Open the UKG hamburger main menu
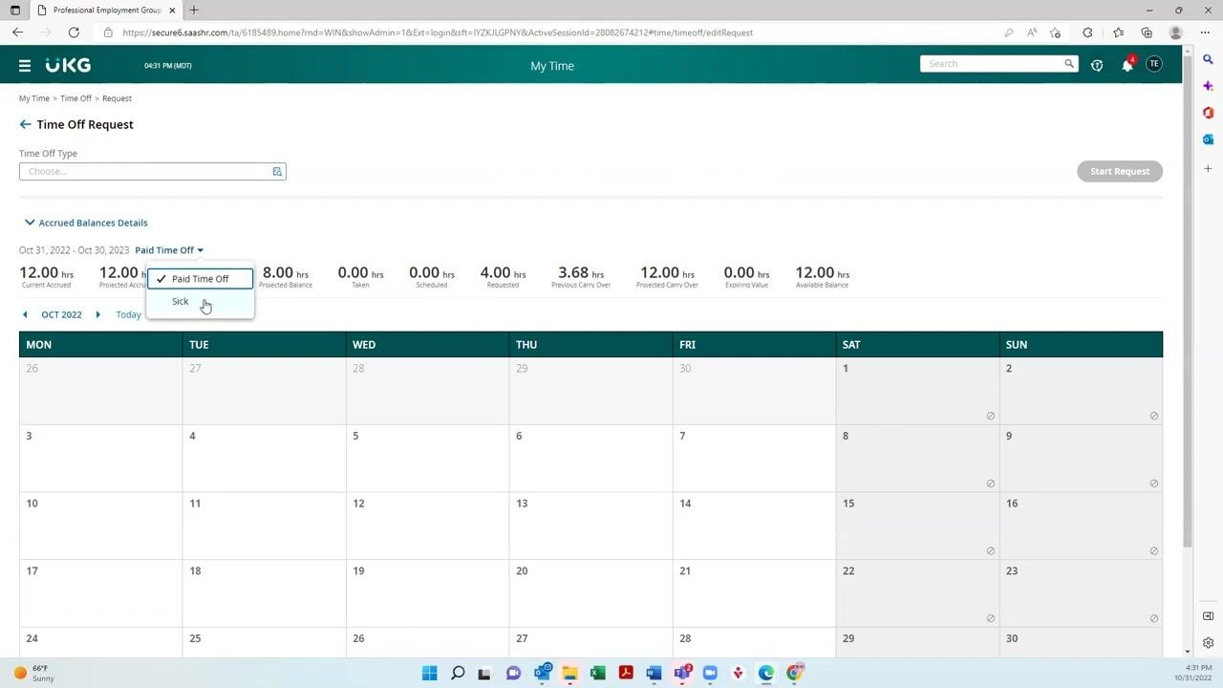The height and width of the screenshot is (688, 1223). point(25,66)
